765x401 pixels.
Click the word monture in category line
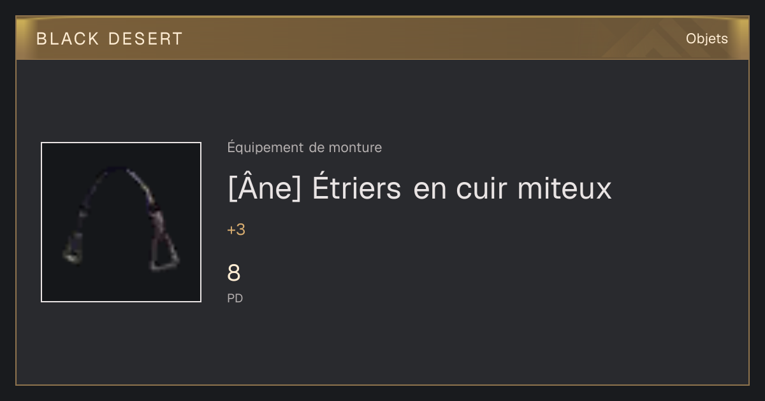point(355,148)
